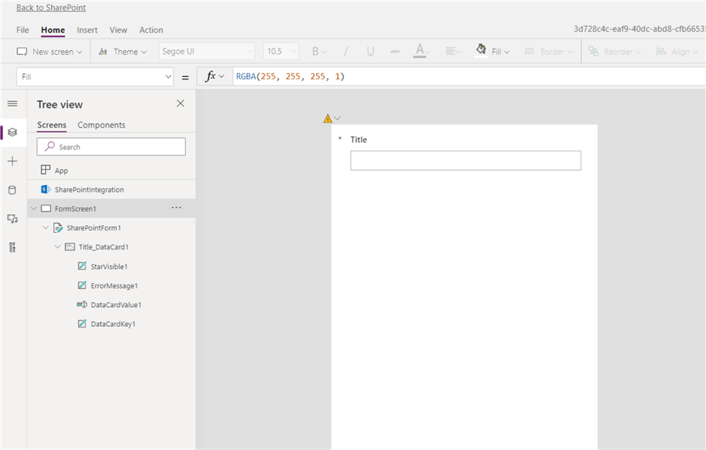This screenshot has width=706, height=450.
Task: Open the Align dropdown
Action: (x=677, y=52)
